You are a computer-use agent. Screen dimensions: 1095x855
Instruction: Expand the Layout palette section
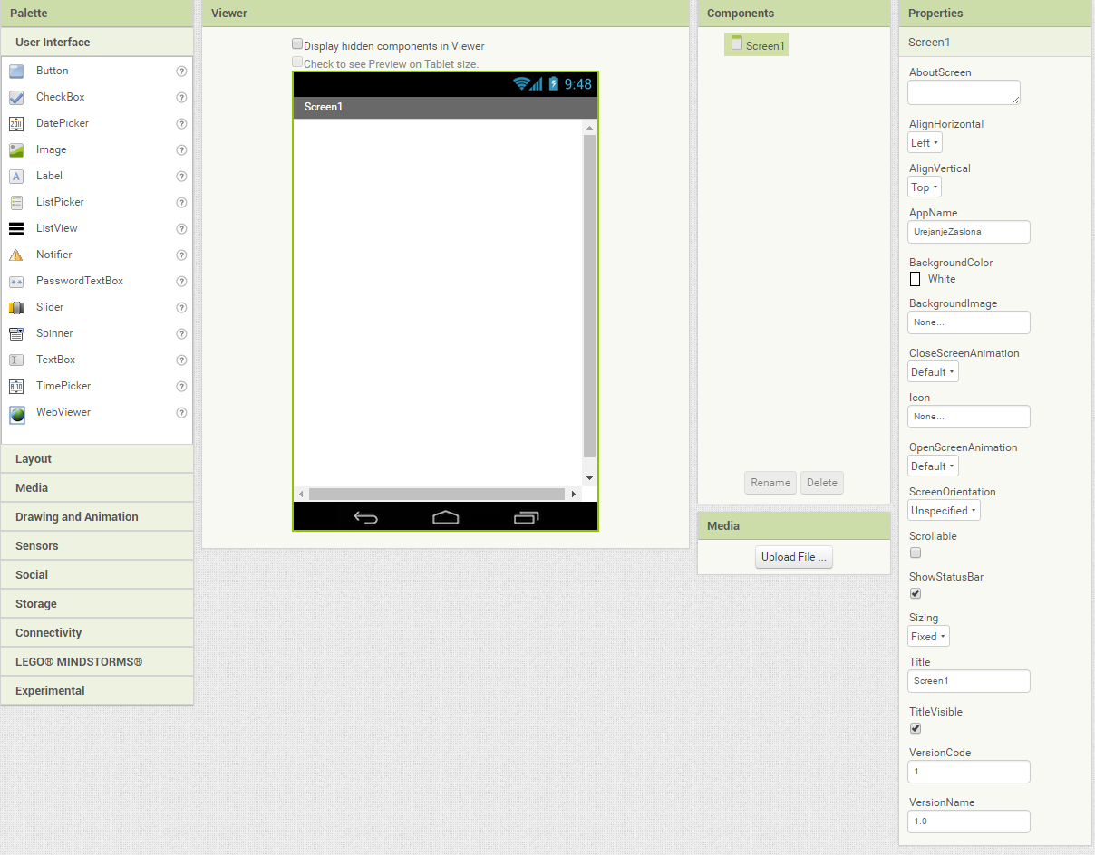point(96,459)
